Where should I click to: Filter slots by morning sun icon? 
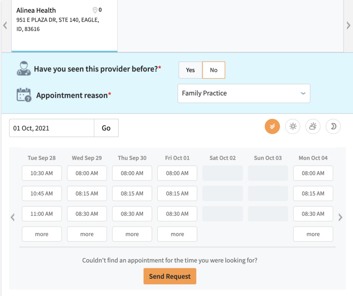pos(293,127)
